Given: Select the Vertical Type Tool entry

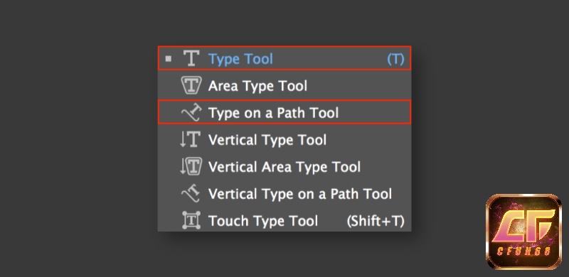Looking at the screenshot, I should click(x=284, y=140).
